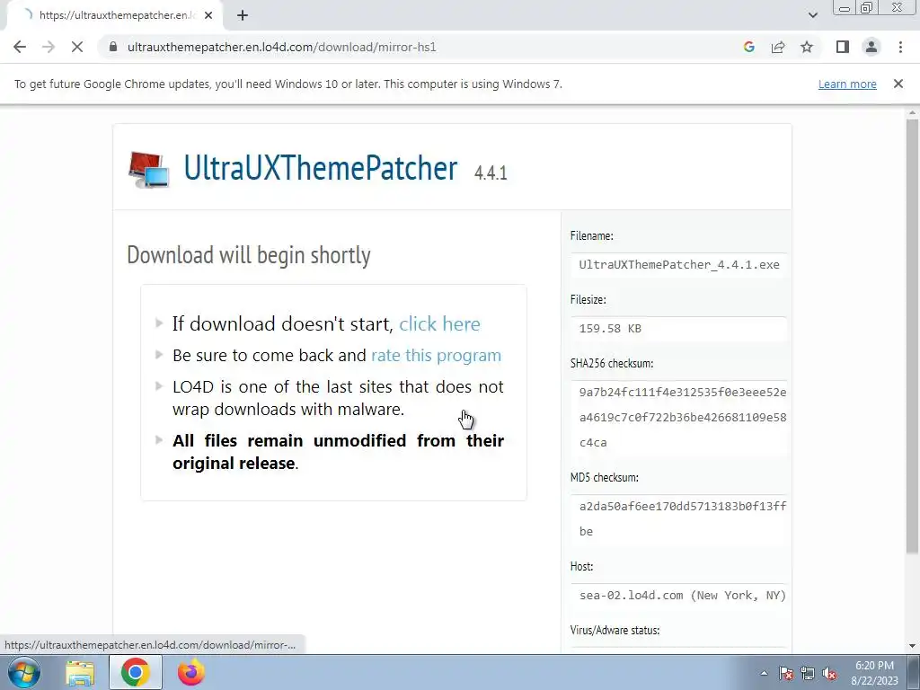Launch Firefox from the taskbar

click(x=190, y=672)
